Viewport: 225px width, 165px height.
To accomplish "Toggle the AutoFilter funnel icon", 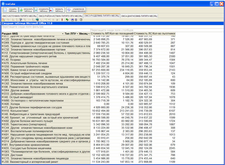I will [20, 20].
